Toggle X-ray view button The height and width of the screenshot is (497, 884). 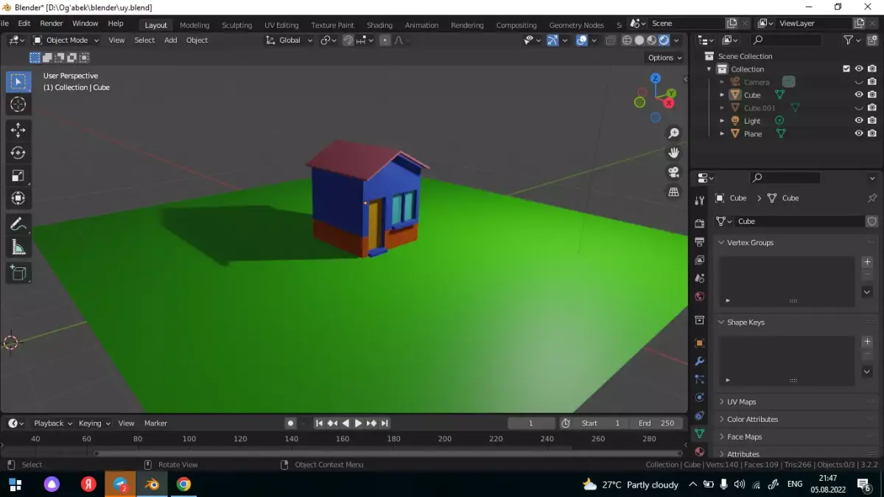click(x=611, y=40)
